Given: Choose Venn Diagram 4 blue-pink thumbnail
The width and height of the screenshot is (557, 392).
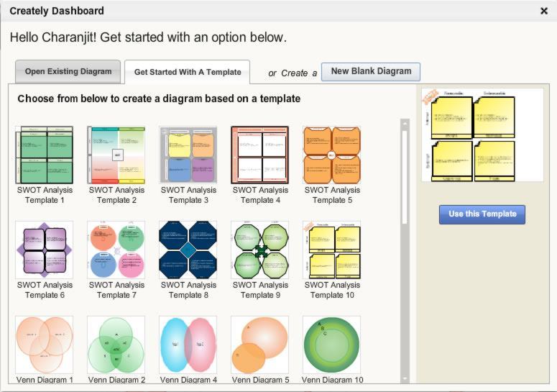Looking at the screenshot, I should pyautogui.click(x=188, y=345).
